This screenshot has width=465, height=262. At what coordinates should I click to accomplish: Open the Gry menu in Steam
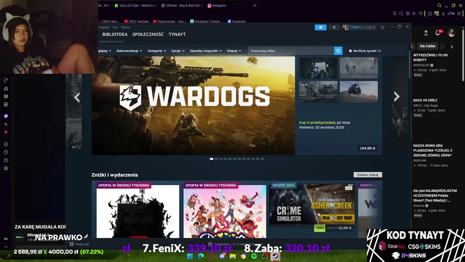click(x=115, y=27)
